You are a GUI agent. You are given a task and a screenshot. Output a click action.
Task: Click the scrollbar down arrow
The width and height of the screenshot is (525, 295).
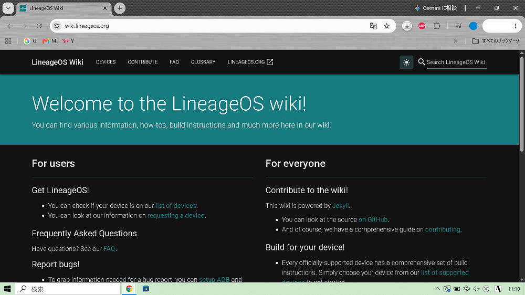tap(522, 280)
